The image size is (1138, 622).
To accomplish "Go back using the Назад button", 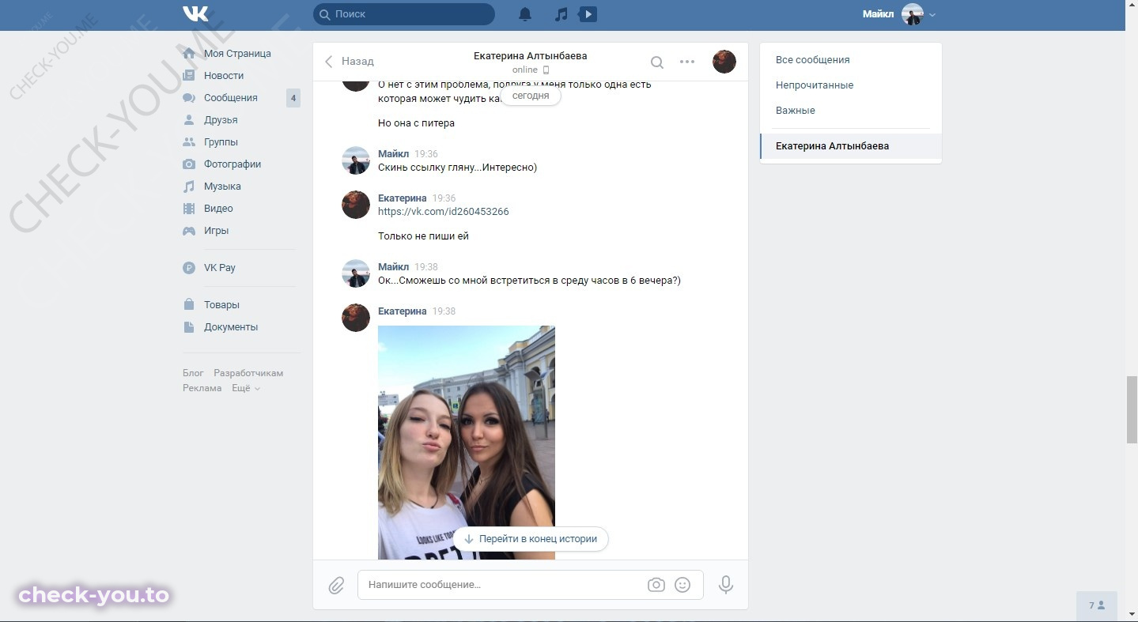I will 350,62.
